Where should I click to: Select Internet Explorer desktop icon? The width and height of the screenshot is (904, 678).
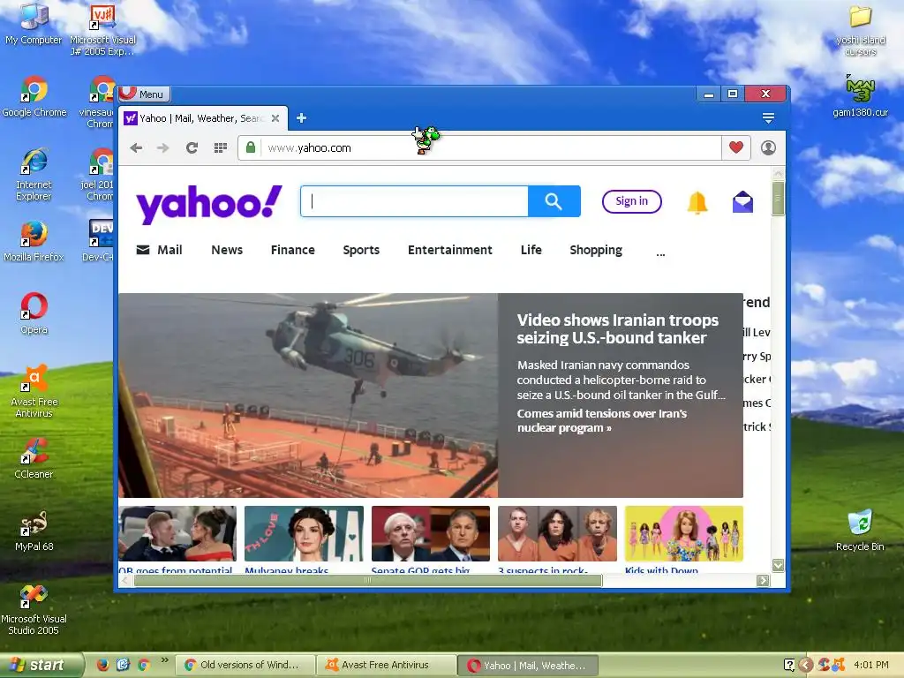pos(34,175)
